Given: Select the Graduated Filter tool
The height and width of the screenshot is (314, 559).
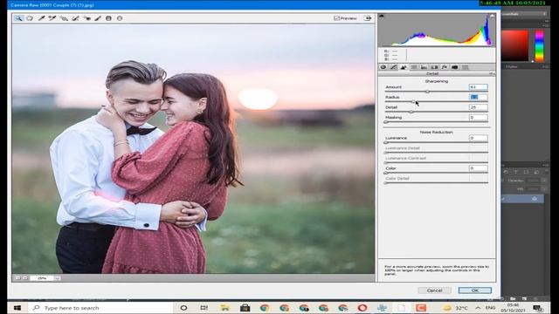Looking at the screenshot, I should coord(108,18).
